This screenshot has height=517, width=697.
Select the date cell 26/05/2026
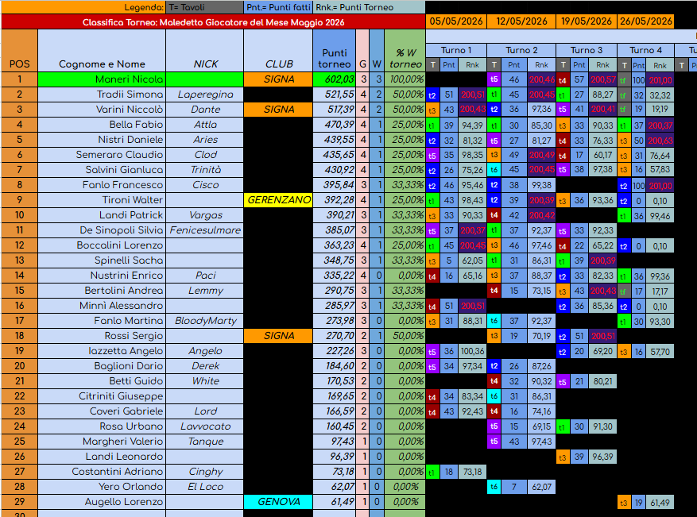pyautogui.click(x=645, y=21)
